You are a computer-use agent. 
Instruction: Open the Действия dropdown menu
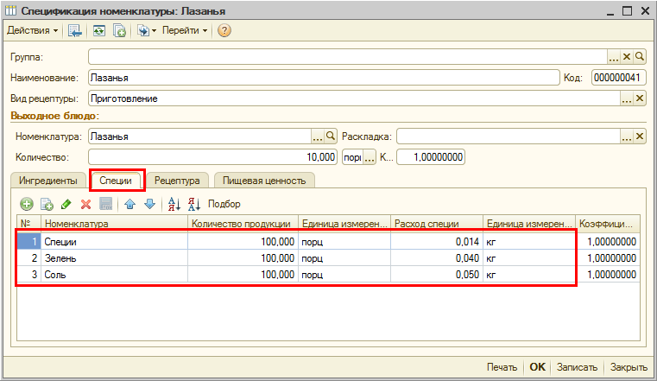click(x=33, y=30)
